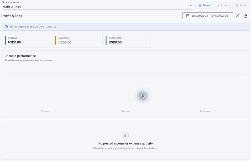The width and height of the screenshot is (251, 161).
Task: Open the Financial report dropdown
Action: 97,5
